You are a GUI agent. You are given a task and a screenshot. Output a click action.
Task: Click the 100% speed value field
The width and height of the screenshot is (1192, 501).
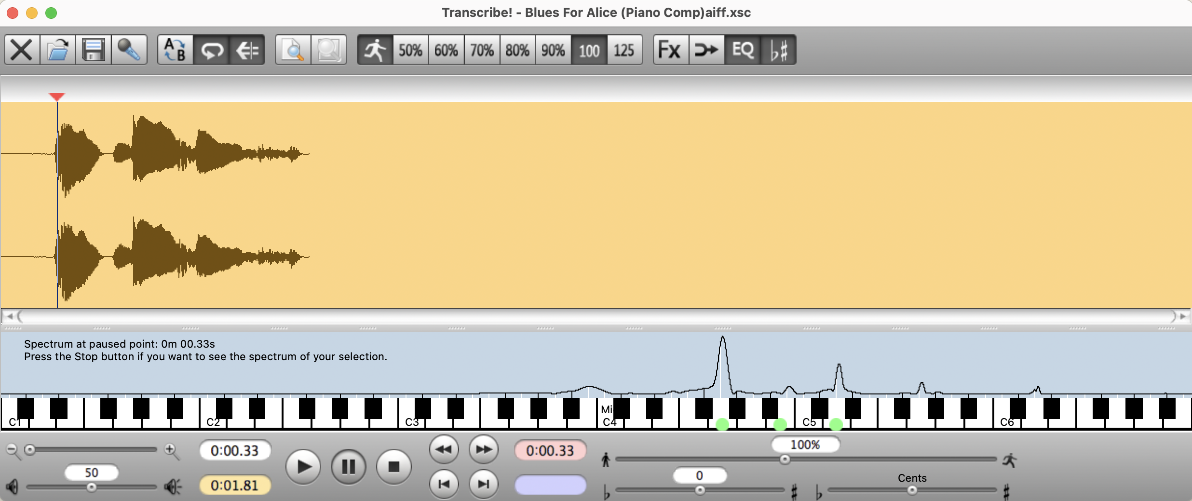point(805,445)
